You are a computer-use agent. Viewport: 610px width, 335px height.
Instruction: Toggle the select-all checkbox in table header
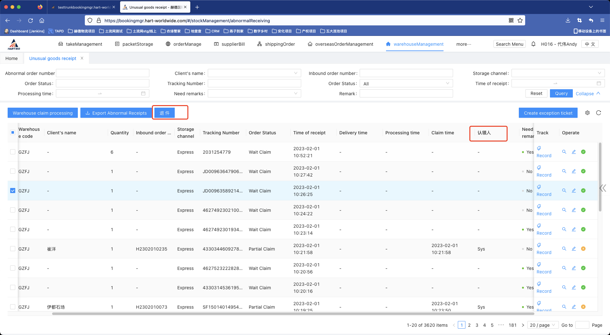13,132
